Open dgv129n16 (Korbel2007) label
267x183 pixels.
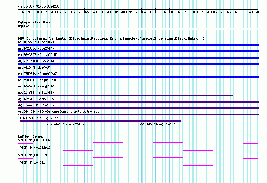pos(38,99)
